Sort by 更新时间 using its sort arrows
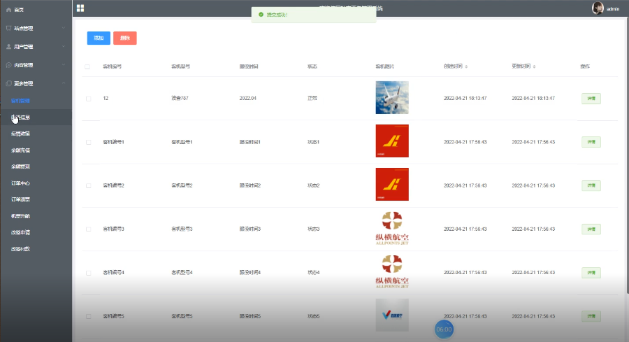This screenshot has height=342, width=629. [x=535, y=66]
